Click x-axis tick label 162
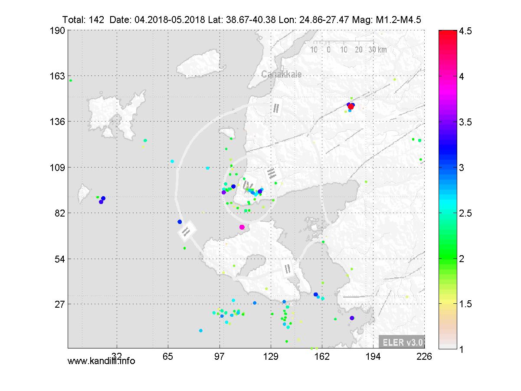Viewport: 521px width, 391px height. click(x=322, y=356)
